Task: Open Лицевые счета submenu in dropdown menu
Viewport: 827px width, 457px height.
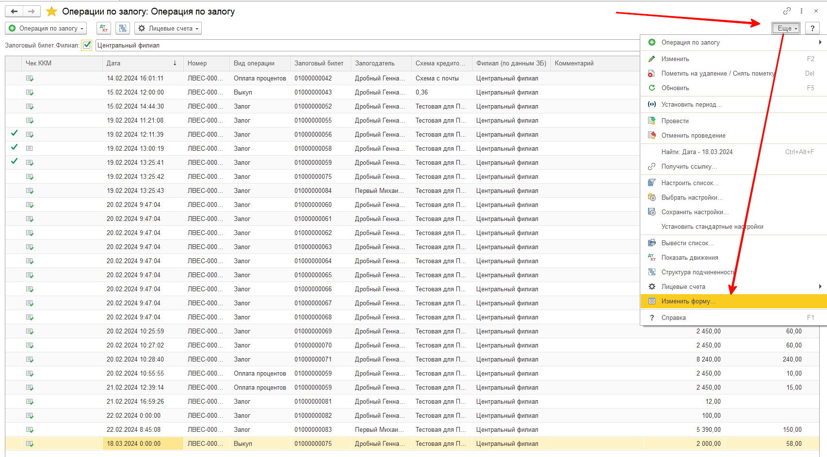Action: 734,287
